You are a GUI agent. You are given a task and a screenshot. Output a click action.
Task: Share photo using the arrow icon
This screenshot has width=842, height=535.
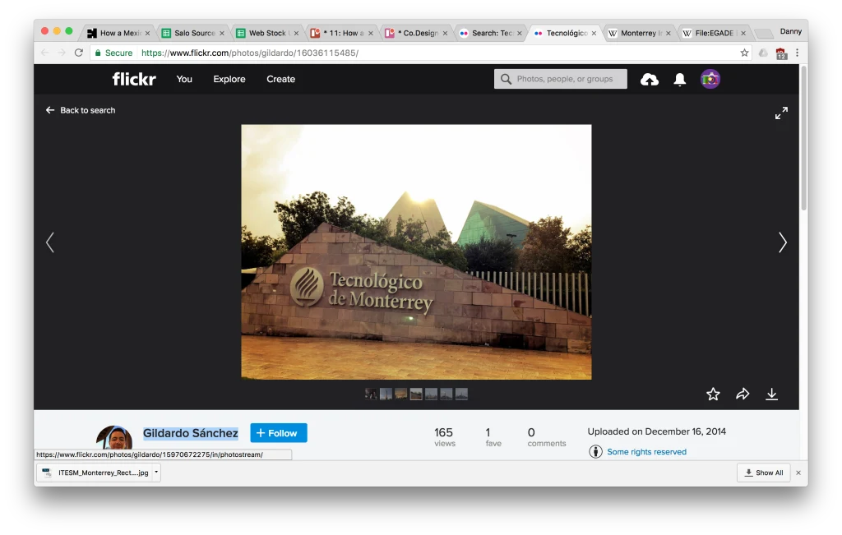[743, 394]
